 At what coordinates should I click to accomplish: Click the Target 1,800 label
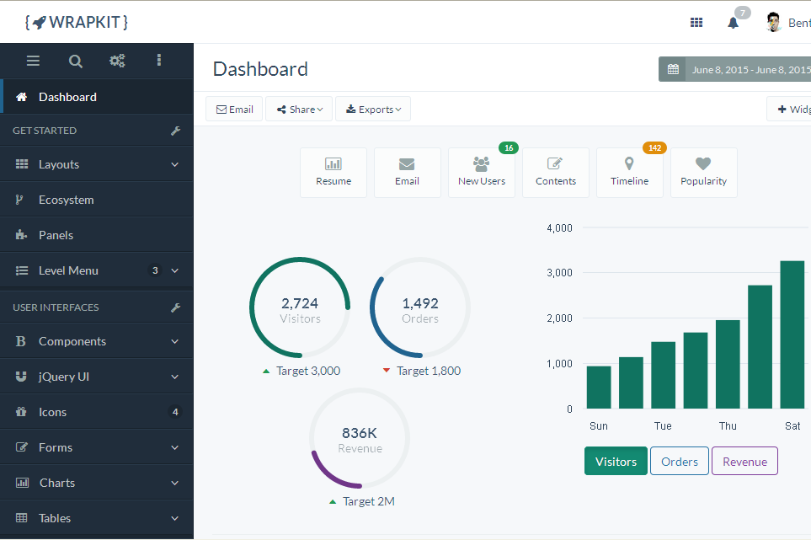[429, 371]
